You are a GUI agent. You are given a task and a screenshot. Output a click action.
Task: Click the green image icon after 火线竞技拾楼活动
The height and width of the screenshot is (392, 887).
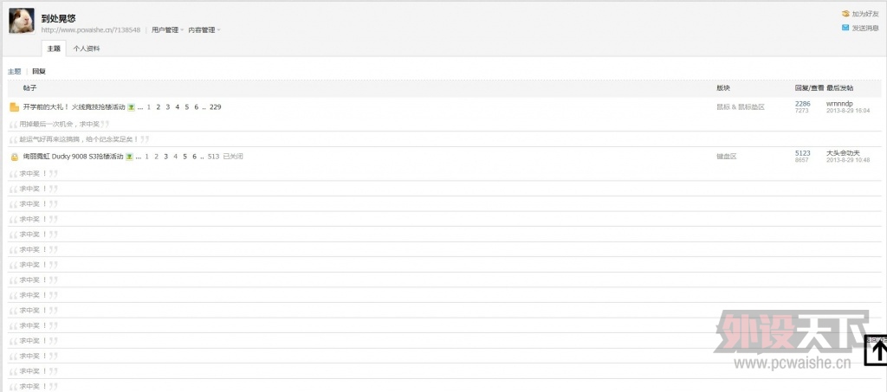click(x=131, y=107)
